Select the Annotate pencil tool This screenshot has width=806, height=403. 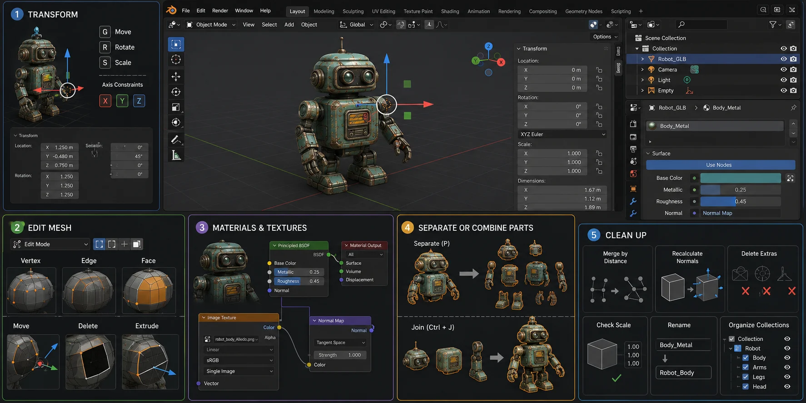pos(176,139)
